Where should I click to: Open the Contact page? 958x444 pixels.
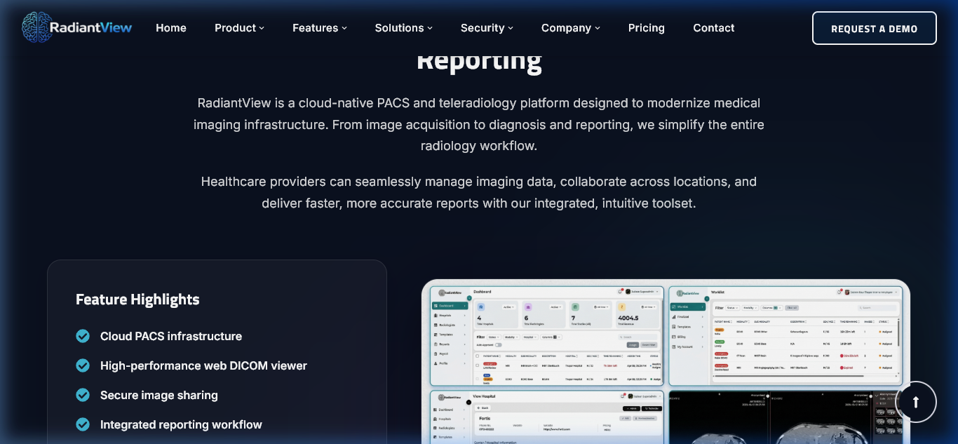[714, 28]
